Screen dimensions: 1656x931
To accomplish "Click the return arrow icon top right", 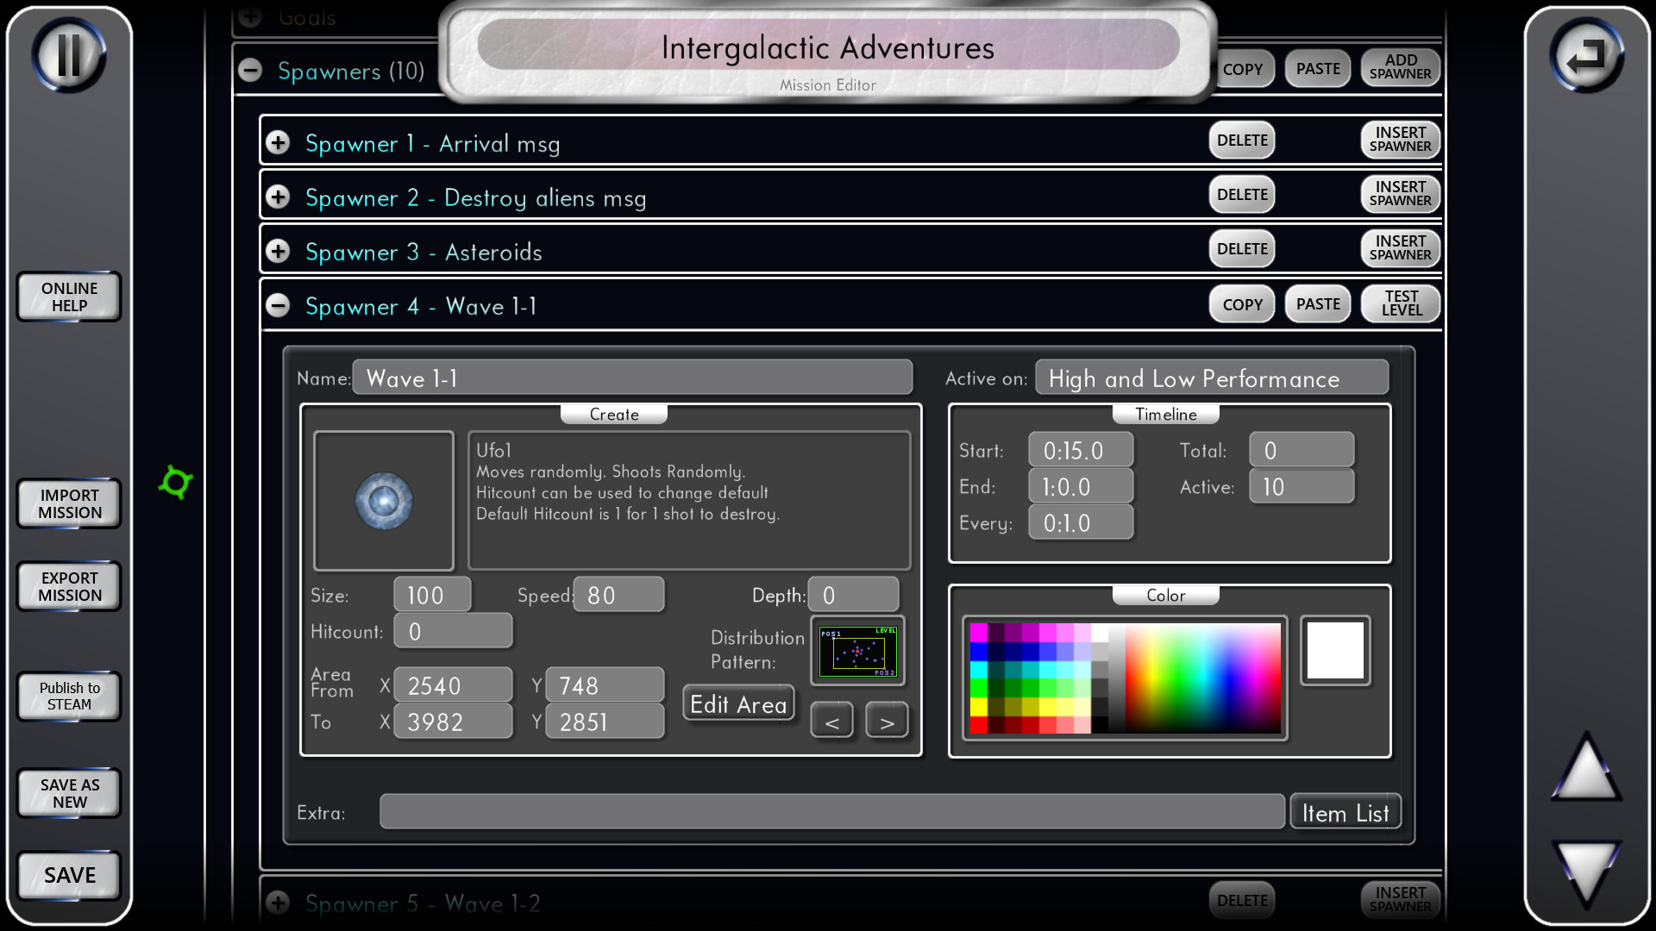I will click(1587, 53).
